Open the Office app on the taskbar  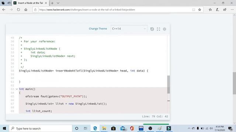(132, 128)
